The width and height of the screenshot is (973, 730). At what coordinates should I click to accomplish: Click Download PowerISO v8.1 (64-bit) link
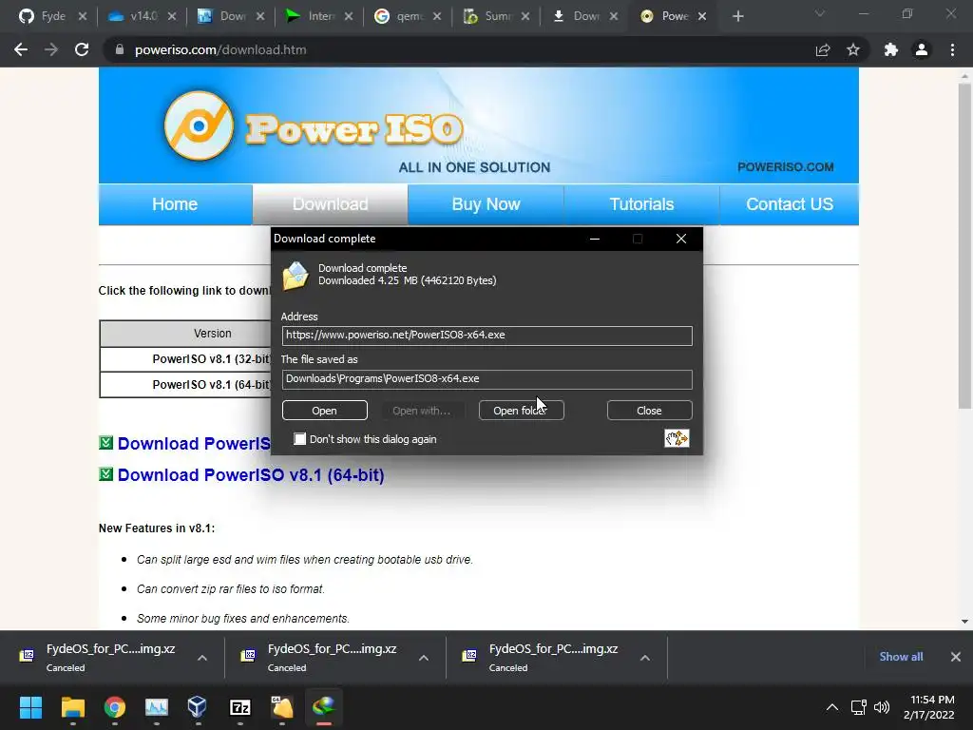(251, 475)
